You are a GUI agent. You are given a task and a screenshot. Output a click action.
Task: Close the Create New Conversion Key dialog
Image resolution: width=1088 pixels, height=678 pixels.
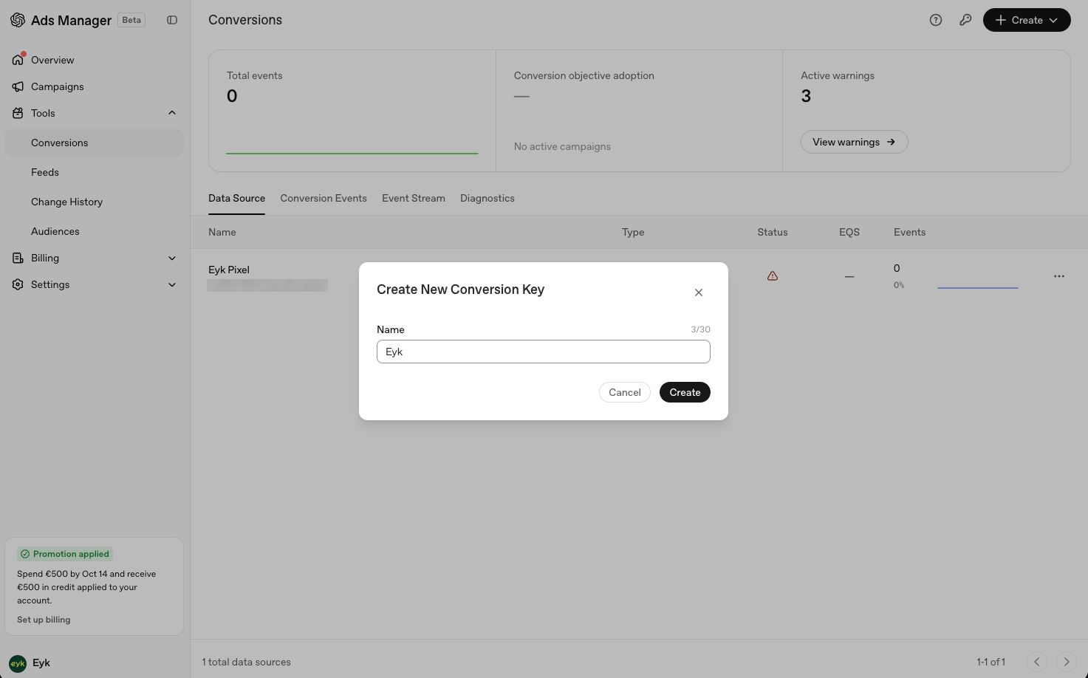coord(699,292)
